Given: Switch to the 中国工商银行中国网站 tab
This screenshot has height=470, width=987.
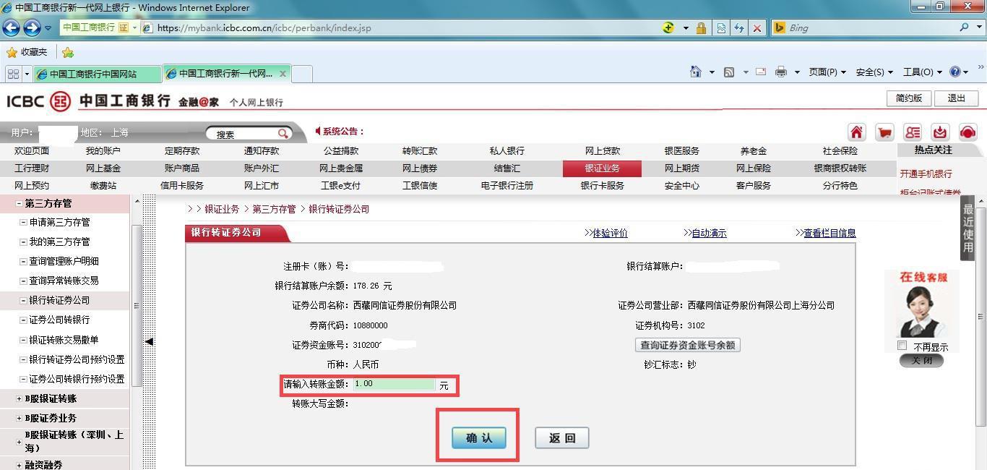Looking at the screenshot, I should (x=97, y=74).
